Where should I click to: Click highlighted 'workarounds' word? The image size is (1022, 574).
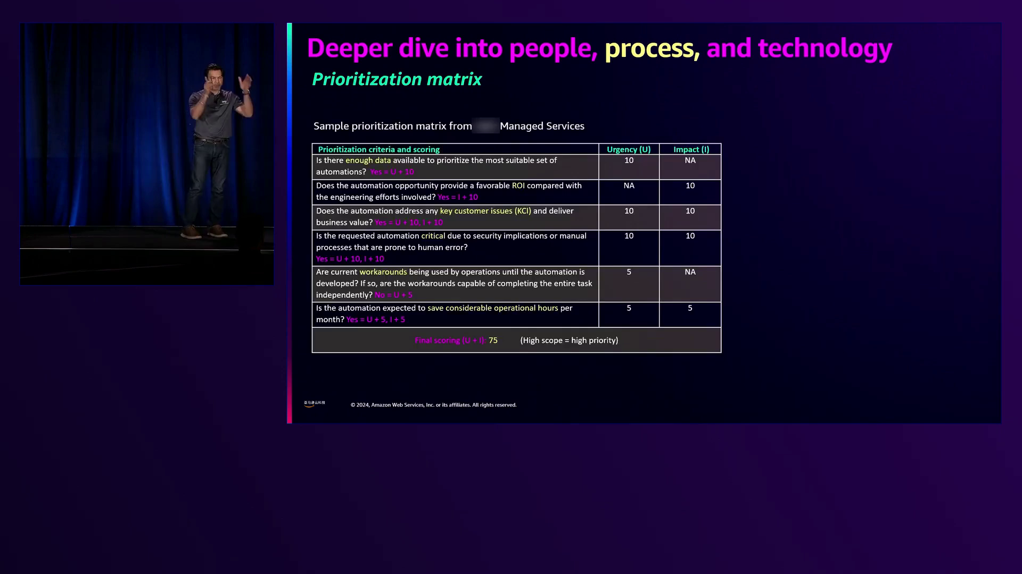[383, 272]
